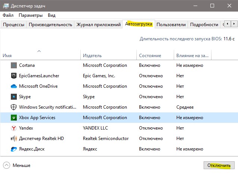
Task: Click the Skype icon in the list
Action: click(x=14, y=97)
